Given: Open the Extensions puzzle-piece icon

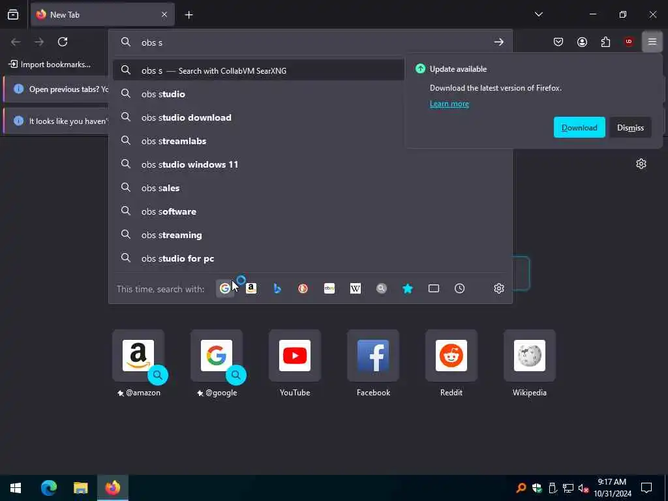Looking at the screenshot, I should coord(605,42).
